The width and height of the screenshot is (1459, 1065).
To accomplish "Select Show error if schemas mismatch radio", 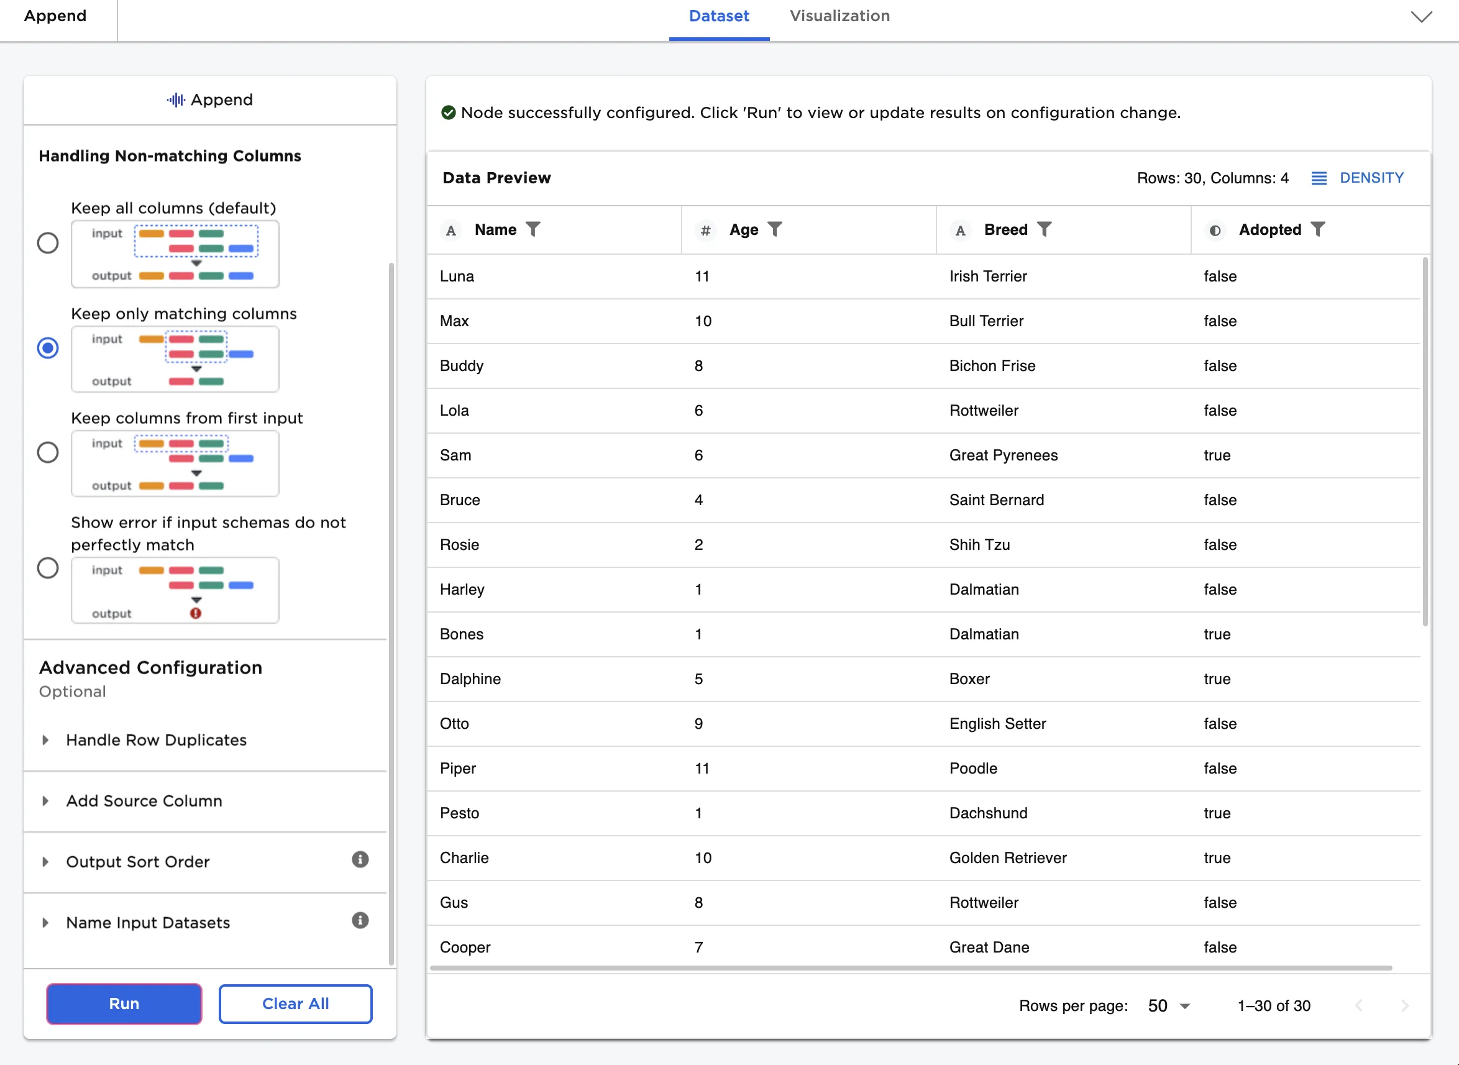I will point(48,568).
